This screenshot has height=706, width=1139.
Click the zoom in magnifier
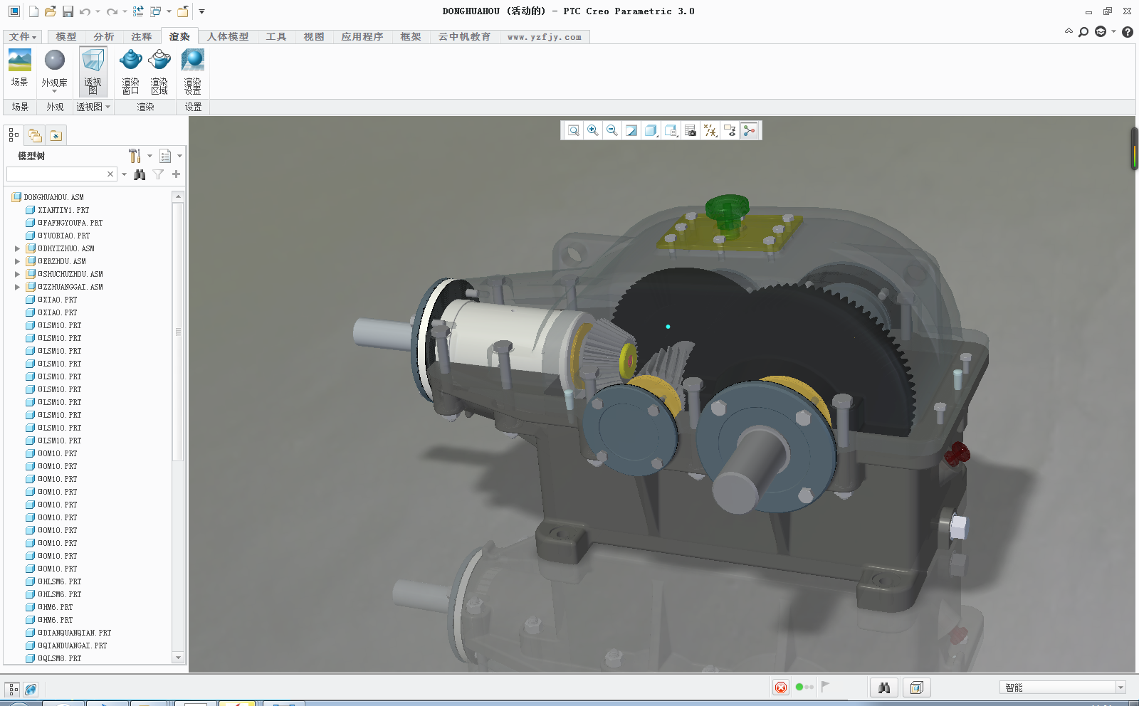click(593, 130)
